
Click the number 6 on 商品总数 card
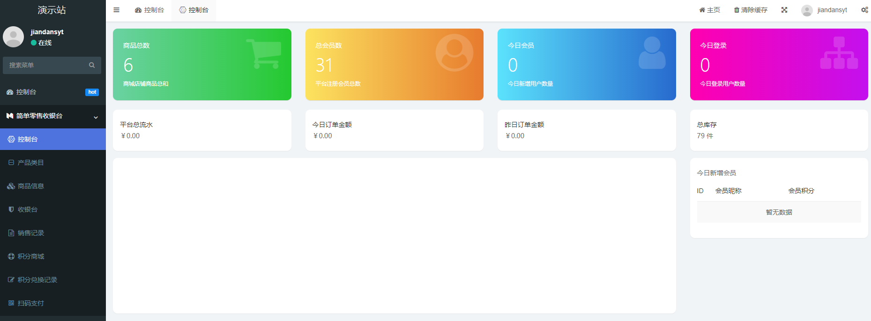tap(128, 65)
